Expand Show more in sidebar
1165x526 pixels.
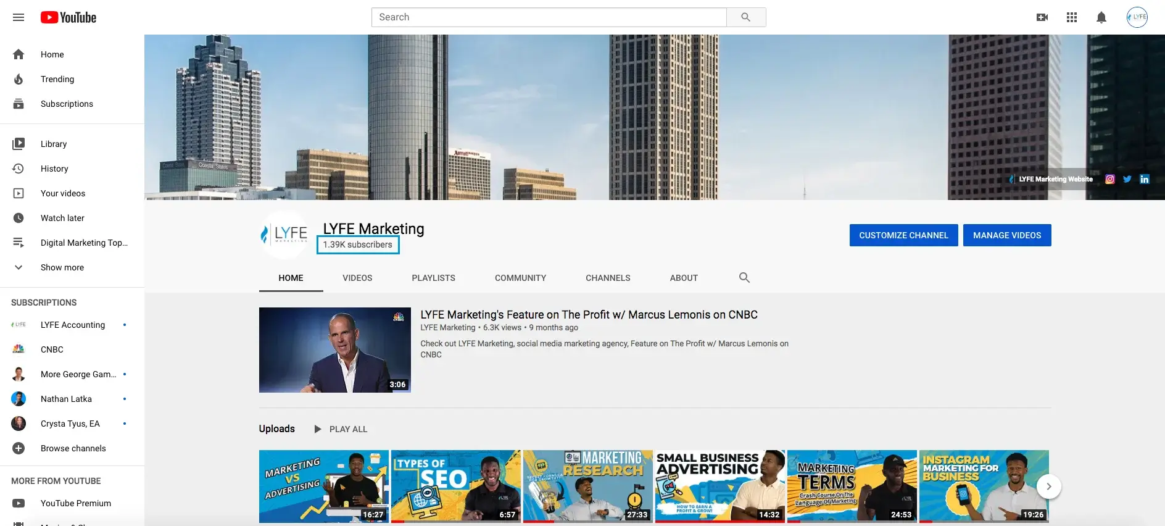coord(72,267)
